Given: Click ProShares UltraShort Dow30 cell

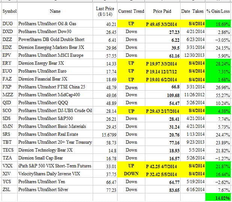Looking at the screenshot, I should coord(55,32).
